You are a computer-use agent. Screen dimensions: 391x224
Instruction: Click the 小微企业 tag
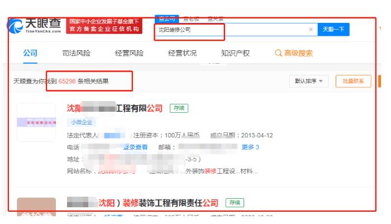82,122
